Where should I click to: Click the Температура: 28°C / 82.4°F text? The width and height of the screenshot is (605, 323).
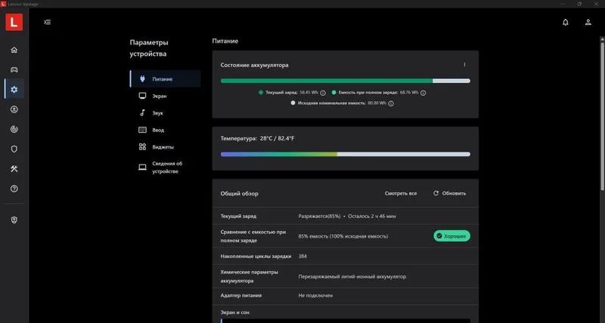tap(257, 138)
